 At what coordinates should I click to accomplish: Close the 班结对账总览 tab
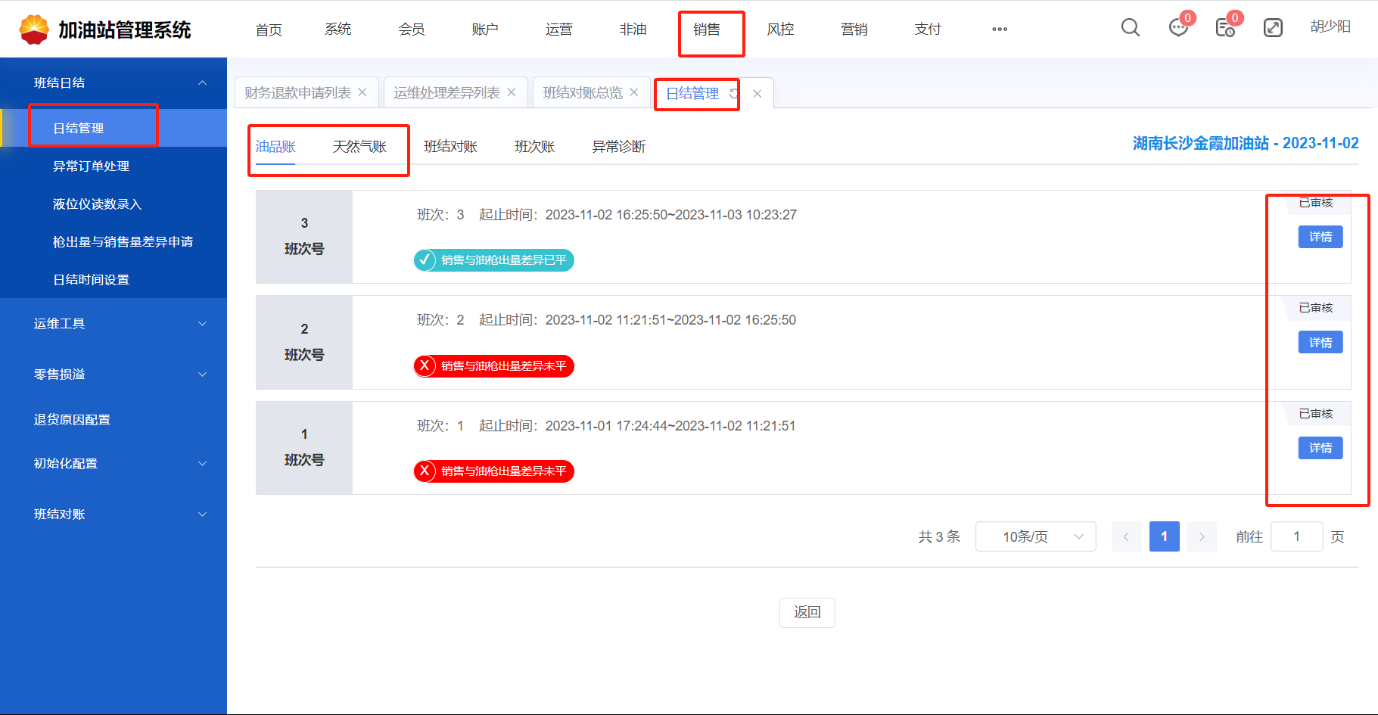point(634,92)
